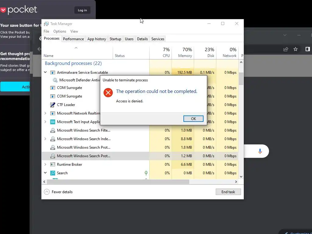Sort processes by Disk column
The width and height of the screenshot is (312, 234).
click(x=205, y=52)
